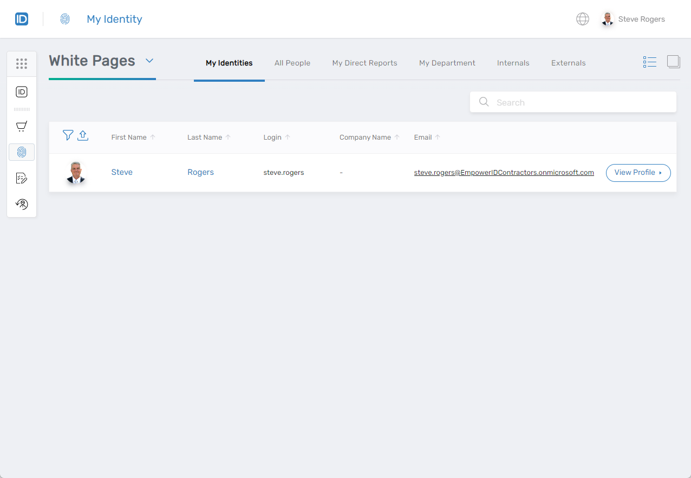This screenshot has height=478, width=691.
Task: Select the fingerprint My Identity icon
Action: pos(22,152)
